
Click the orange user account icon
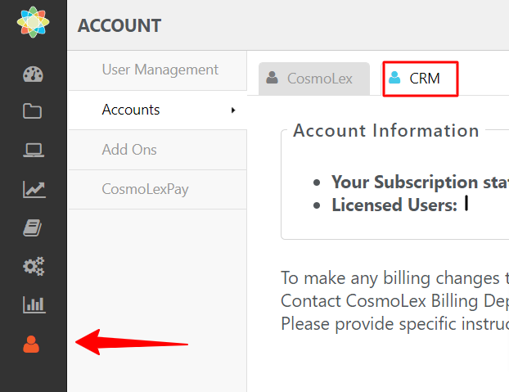[x=32, y=345]
